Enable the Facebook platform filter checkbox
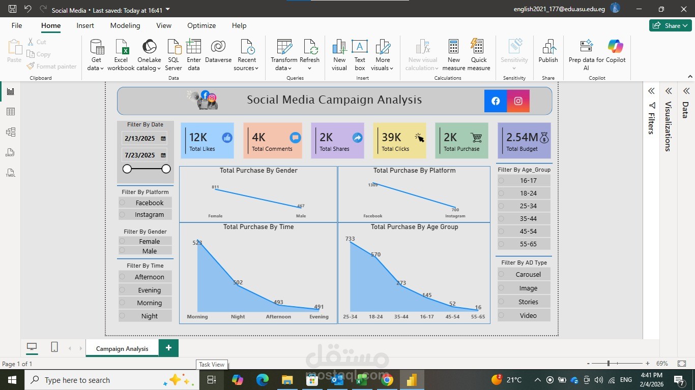Screen dimensions: 695x390 click(122, 203)
